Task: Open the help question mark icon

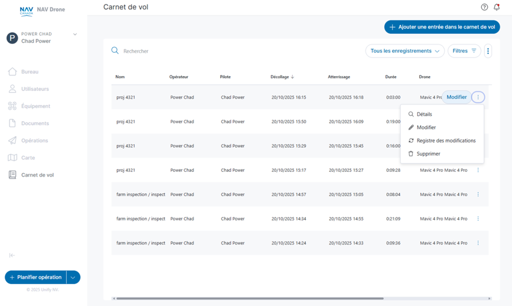Action: point(484,7)
